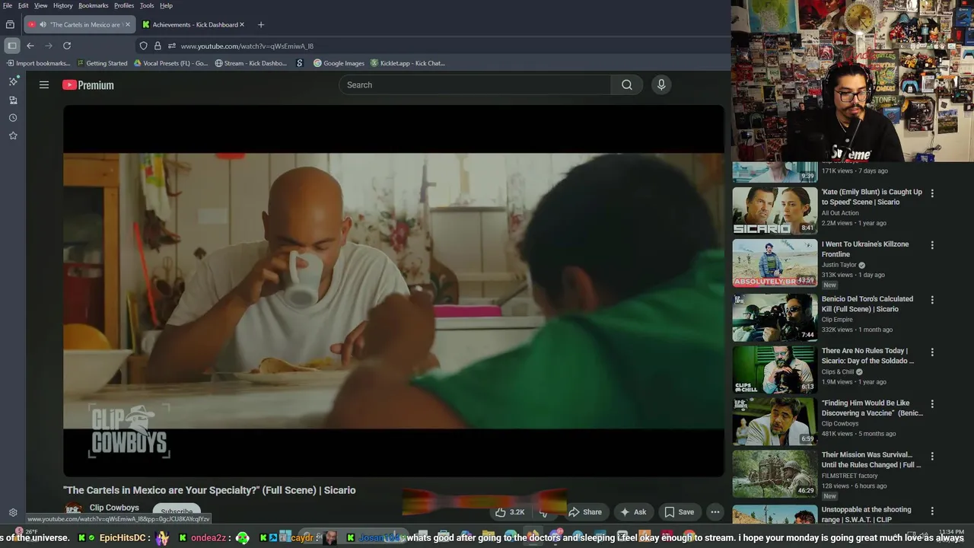Open Their Mission Was Survival video title
The image size is (974, 548).
point(871,460)
